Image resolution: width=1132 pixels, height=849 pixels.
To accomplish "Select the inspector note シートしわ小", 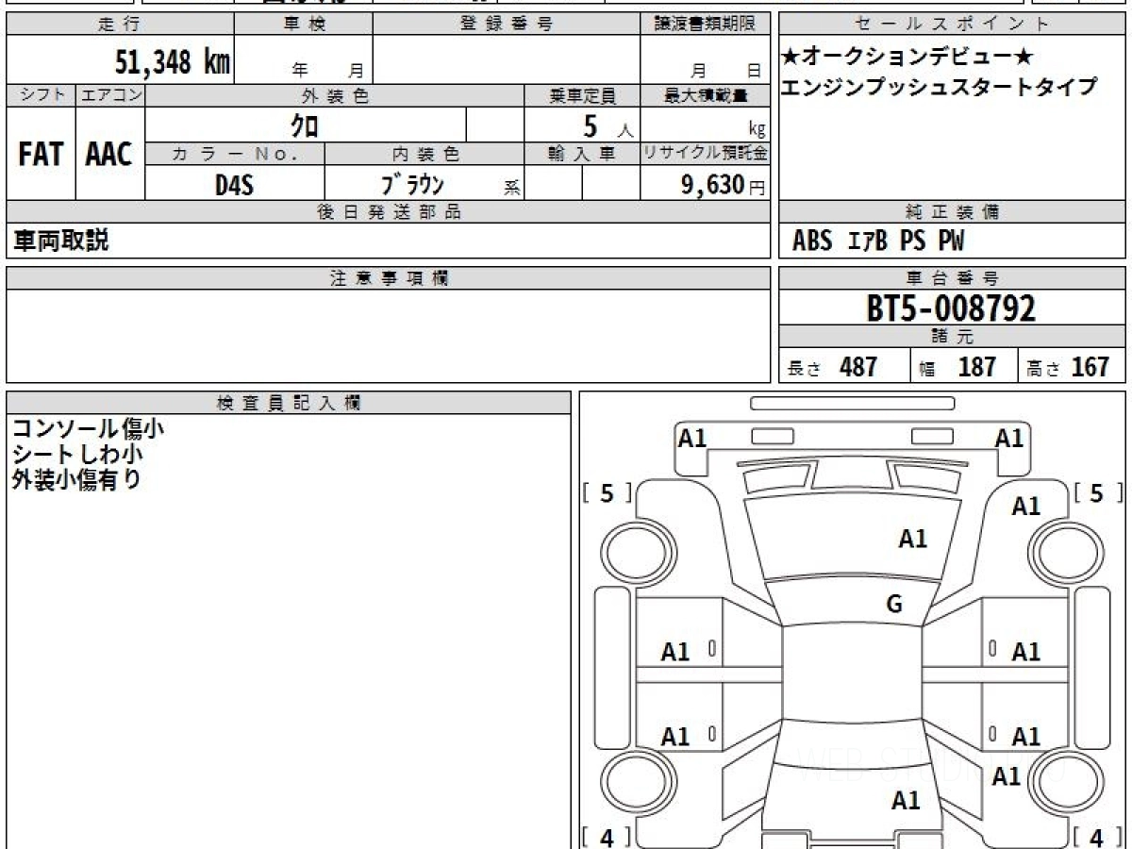I will [x=77, y=455].
